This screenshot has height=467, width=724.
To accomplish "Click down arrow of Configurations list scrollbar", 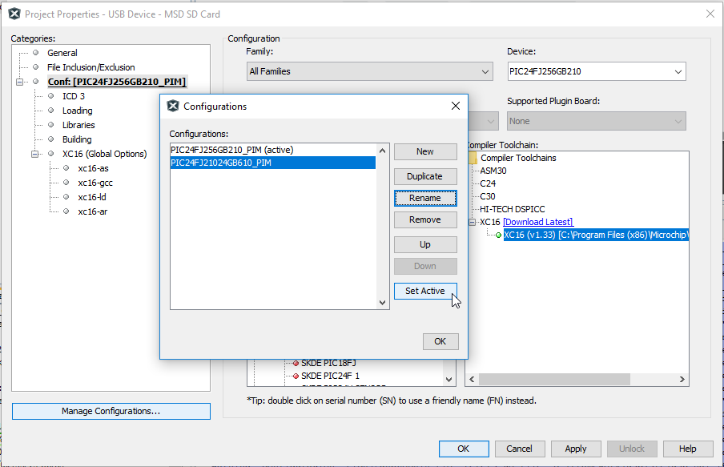I will click(382, 303).
